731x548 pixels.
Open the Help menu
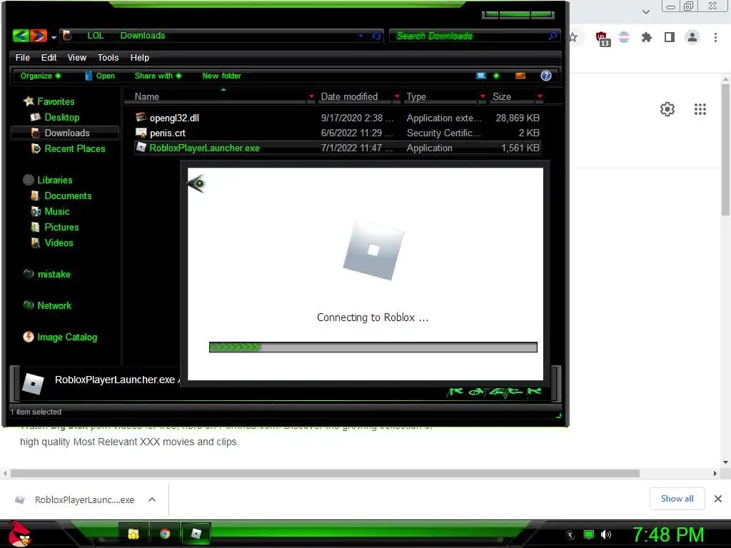tap(139, 57)
